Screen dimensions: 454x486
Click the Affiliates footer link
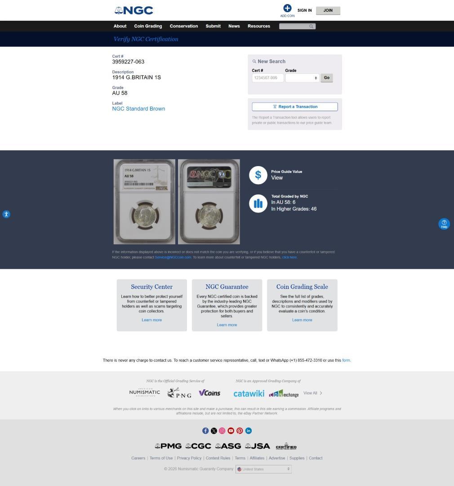click(257, 458)
